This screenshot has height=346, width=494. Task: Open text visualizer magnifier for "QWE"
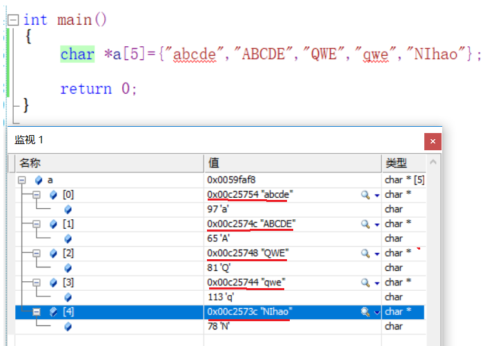(x=365, y=254)
